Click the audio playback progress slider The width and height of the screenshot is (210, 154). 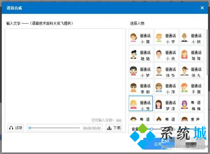pyautogui.click(x=54, y=128)
